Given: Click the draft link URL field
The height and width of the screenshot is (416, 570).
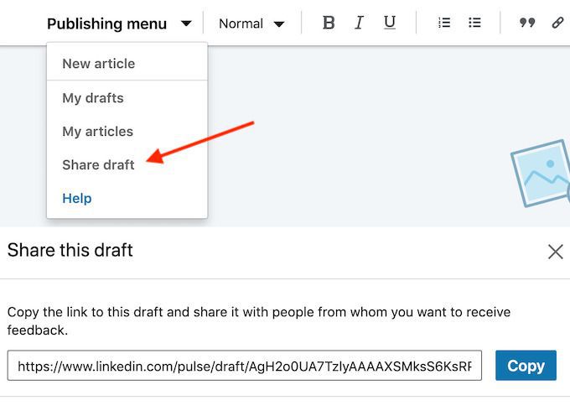Looking at the screenshot, I should 245,366.
